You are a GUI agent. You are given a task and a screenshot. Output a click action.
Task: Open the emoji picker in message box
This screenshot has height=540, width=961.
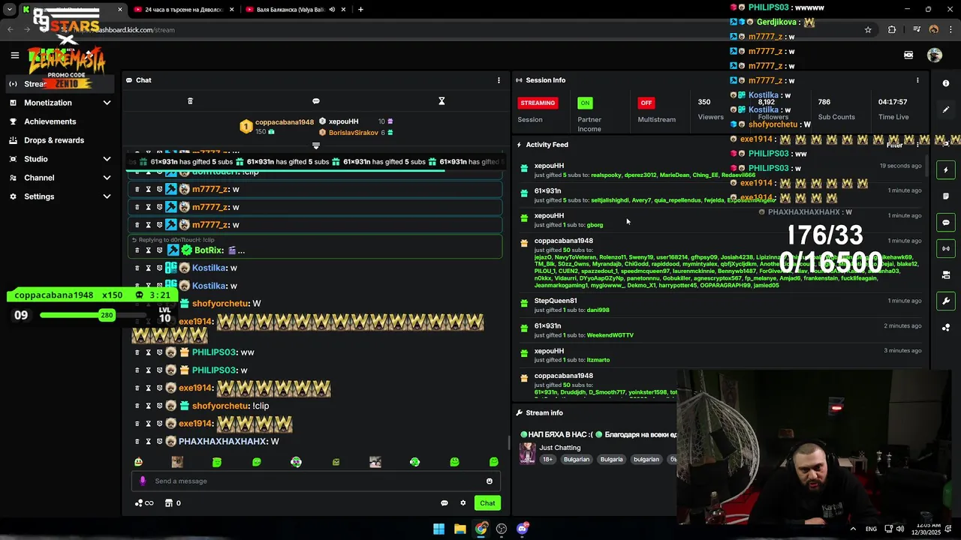coord(490,481)
